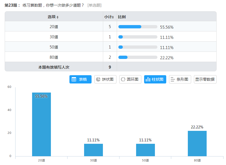Click the 80道 bar in the chart
This screenshot has height=165, width=226.
coord(197,144)
